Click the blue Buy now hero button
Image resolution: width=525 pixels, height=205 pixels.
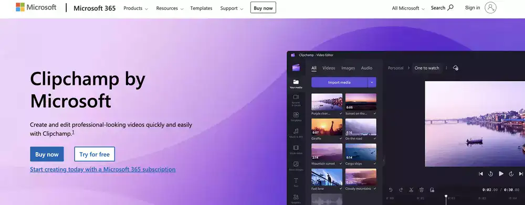(47, 154)
